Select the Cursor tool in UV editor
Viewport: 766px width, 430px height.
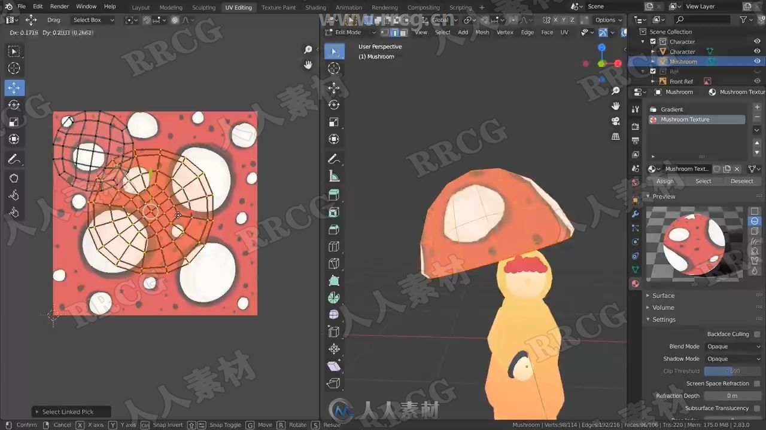[x=14, y=68]
